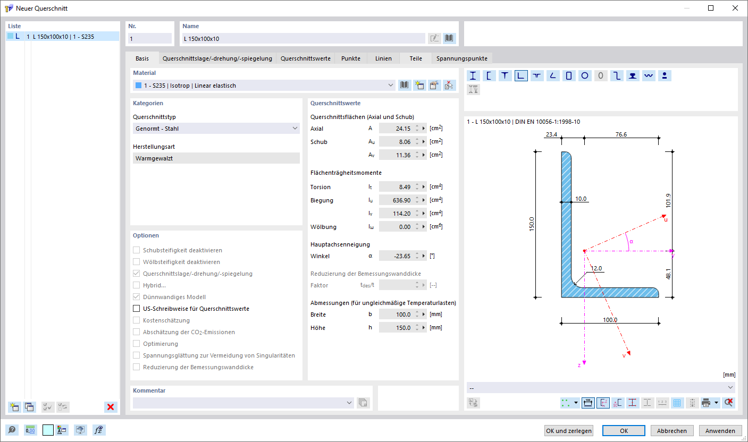Click the arrow beside Torsion It value
This screenshot has height=442, width=748.
pos(424,187)
